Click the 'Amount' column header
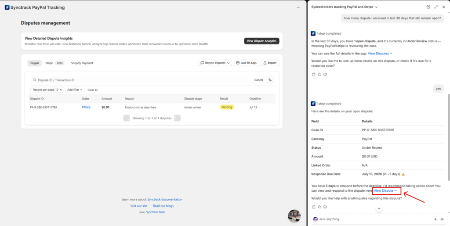 click(107, 99)
